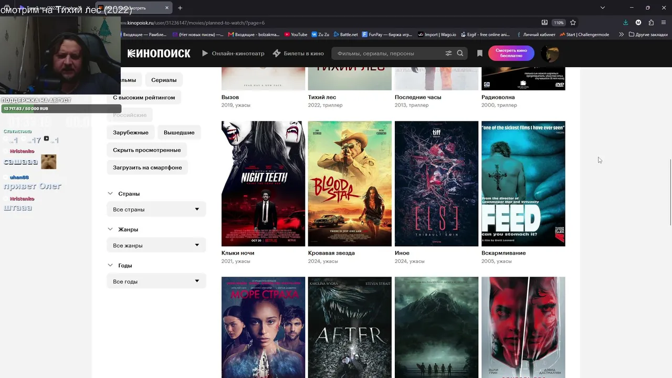Toggle the С высоким рейтингом filter
672x378 pixels.
coord(144,98)
